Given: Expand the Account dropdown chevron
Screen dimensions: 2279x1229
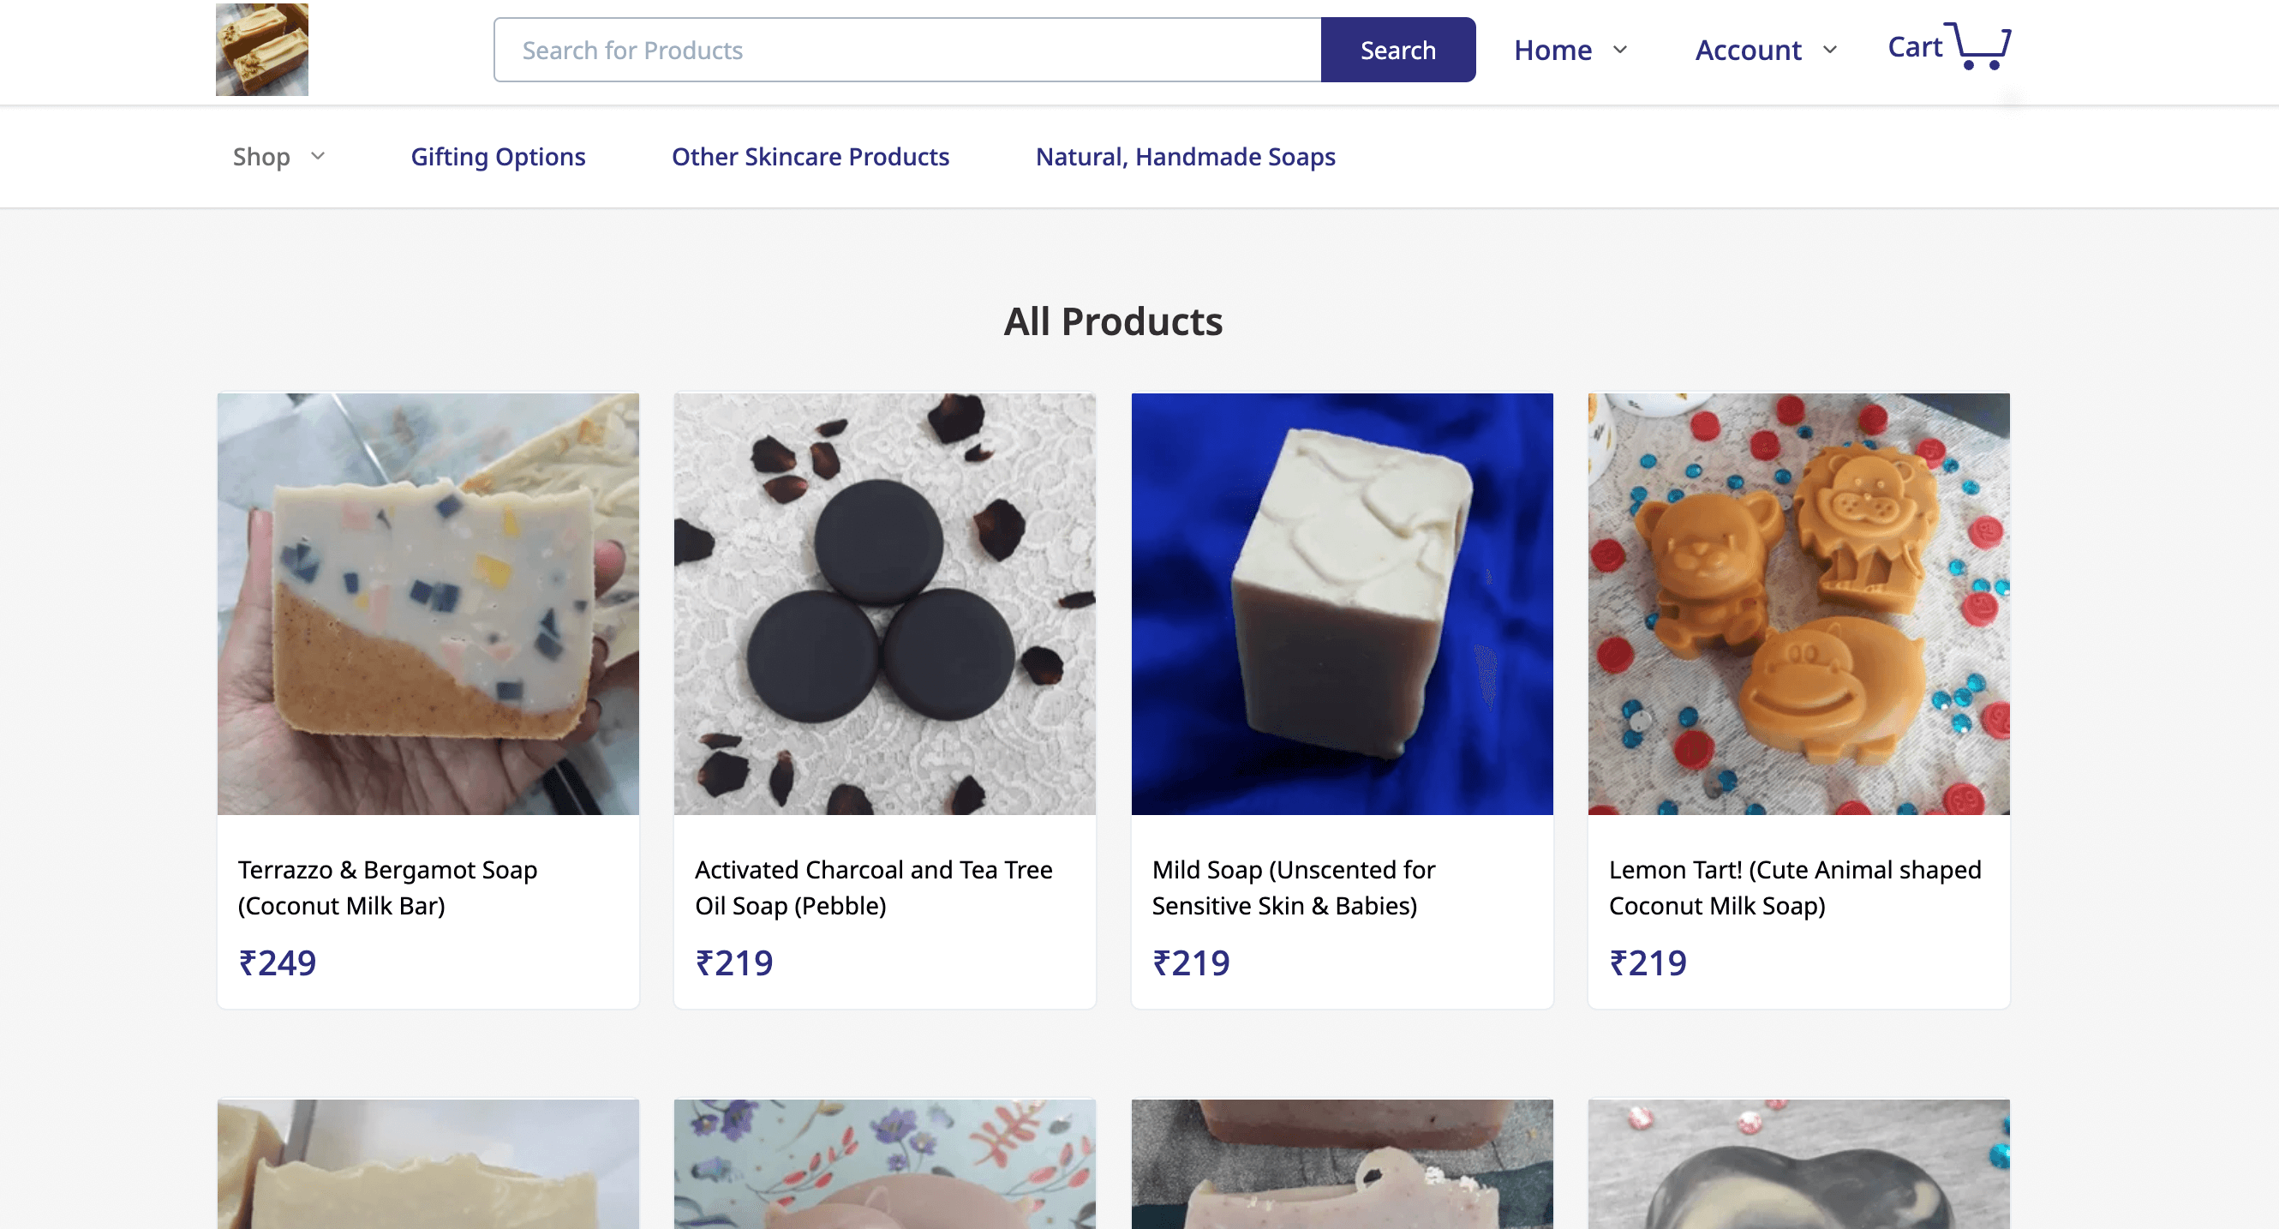Looking at the screenshot, I should tap(1829, 50).
